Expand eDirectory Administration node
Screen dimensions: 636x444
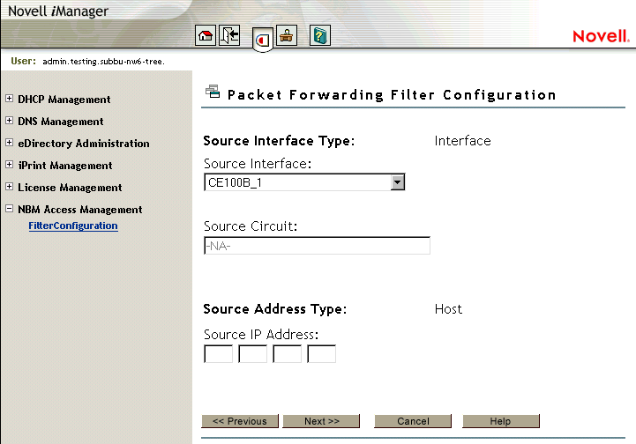coord(10,144)
